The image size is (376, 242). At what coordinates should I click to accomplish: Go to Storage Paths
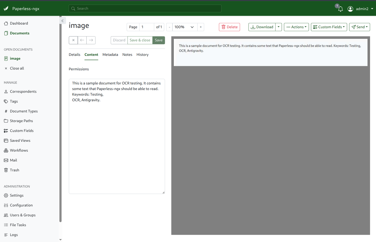pos(20,121)
